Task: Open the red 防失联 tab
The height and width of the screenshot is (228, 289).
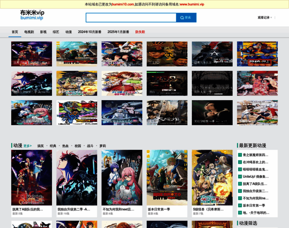Action: [x=140, y=32]
